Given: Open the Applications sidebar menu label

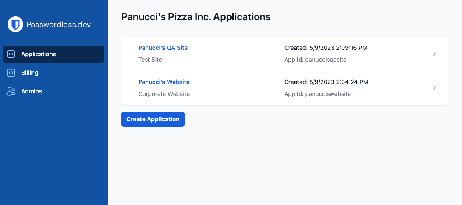Looking at the screenshot, I should click(39, 54).
